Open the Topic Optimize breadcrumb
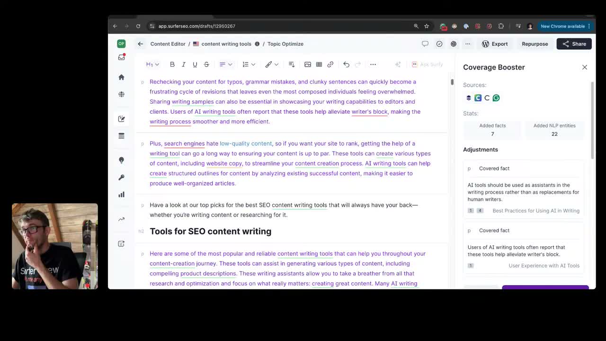 click(285, 44)
